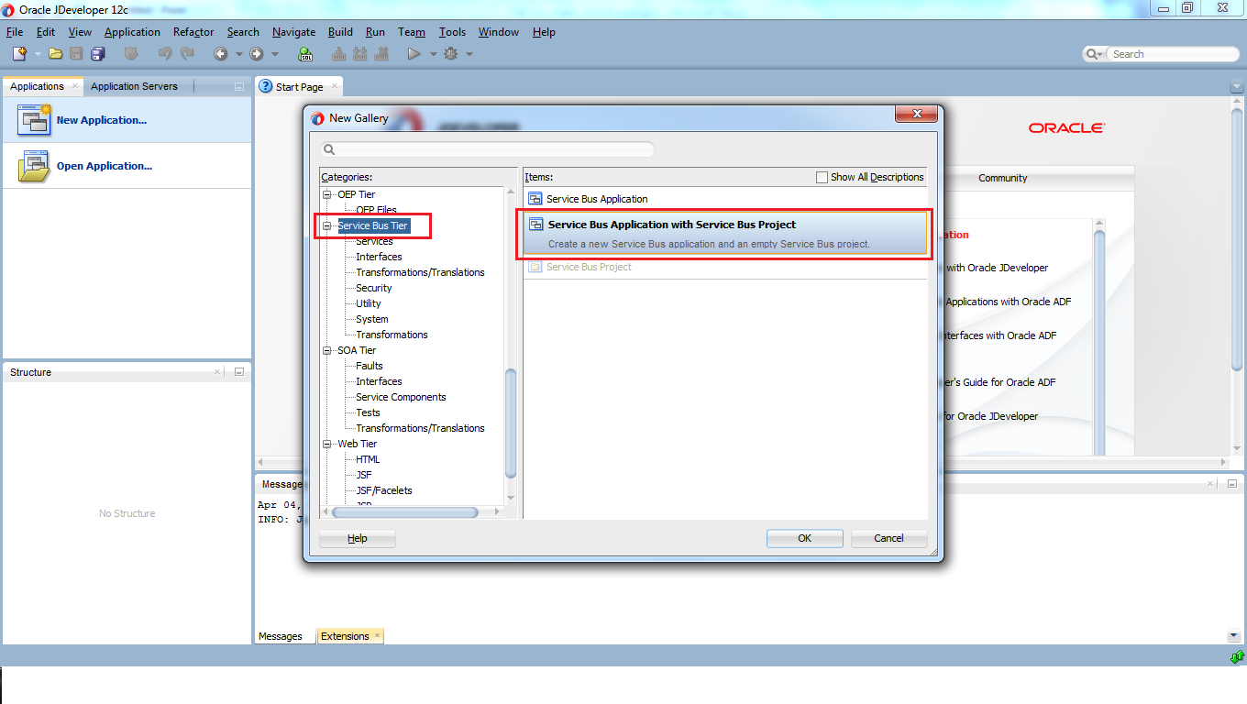Screen dimensions: 1247x704
Task: Close the Applications panel tab
Action: pyautogui.click(x=74, y=86)
